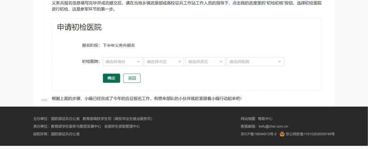Click the 报名阶段 field label

tap(91, 45)
